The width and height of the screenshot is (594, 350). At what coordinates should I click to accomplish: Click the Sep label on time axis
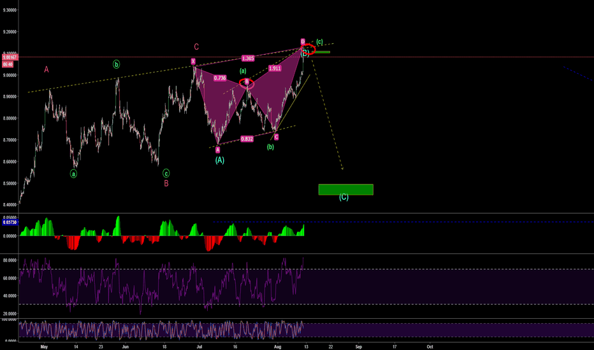point(358,347)
